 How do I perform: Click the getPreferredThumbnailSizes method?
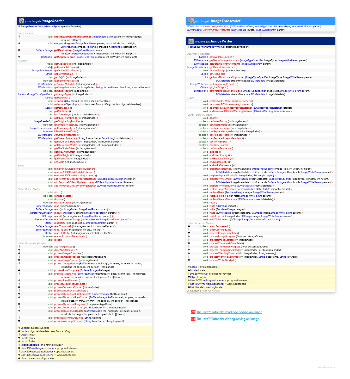[226, 91]
